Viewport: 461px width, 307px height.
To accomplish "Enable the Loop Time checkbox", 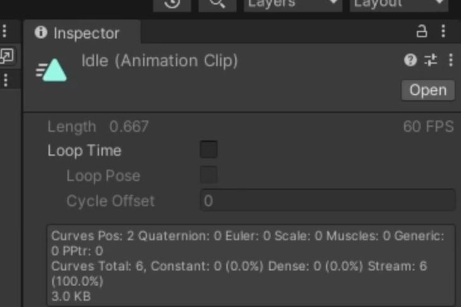I will click(x=209, y=150).
